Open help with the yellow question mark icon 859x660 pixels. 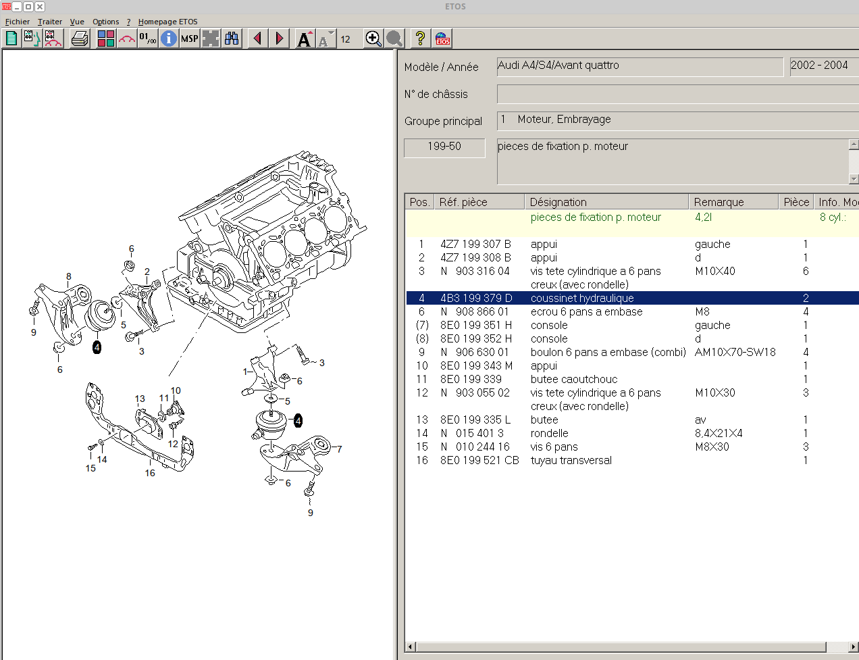420,39
